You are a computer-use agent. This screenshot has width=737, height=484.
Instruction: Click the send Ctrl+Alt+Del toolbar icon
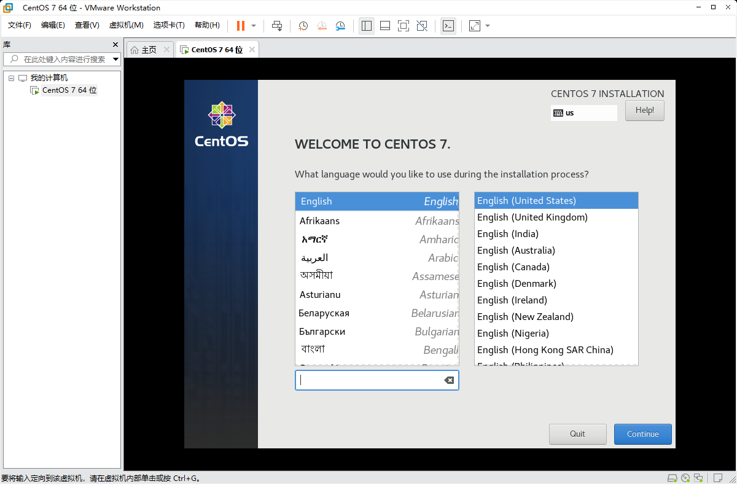pyautogui.click(x=277, y=26)
